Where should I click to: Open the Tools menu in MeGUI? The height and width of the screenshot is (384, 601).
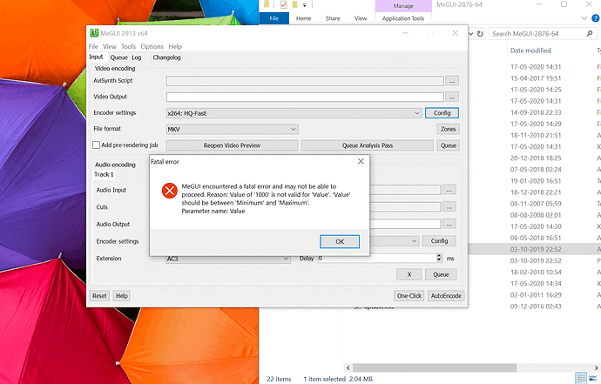click(x=128, y=46)
